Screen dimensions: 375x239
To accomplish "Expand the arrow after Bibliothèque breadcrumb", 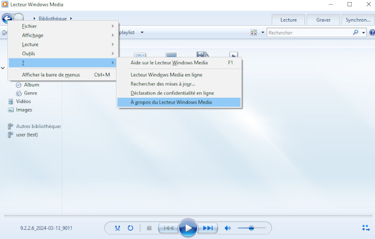I will [71, 19].
